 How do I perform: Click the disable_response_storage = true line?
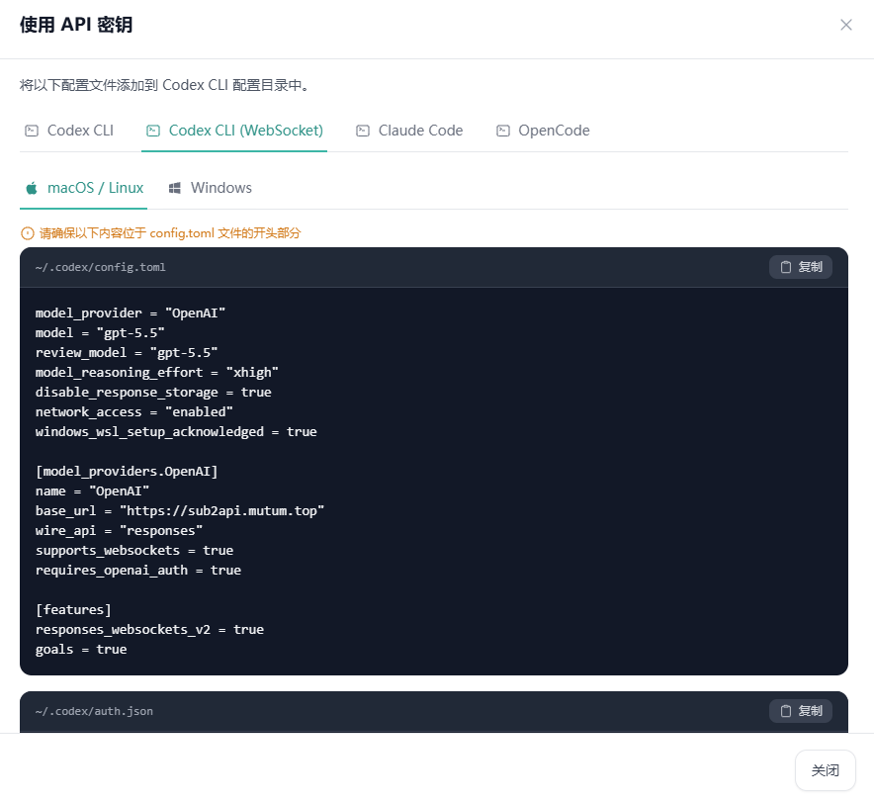[153, 393]
